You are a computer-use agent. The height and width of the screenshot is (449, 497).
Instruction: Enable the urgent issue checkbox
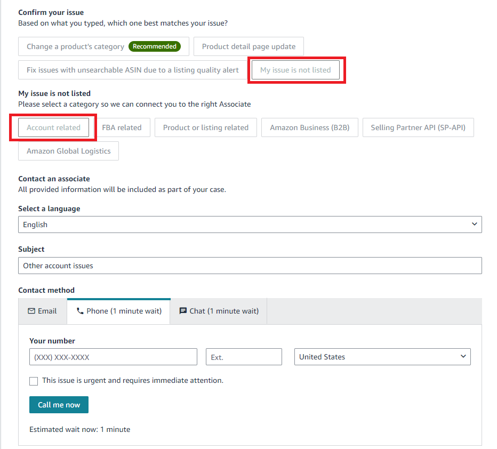(x=34, y=381)
